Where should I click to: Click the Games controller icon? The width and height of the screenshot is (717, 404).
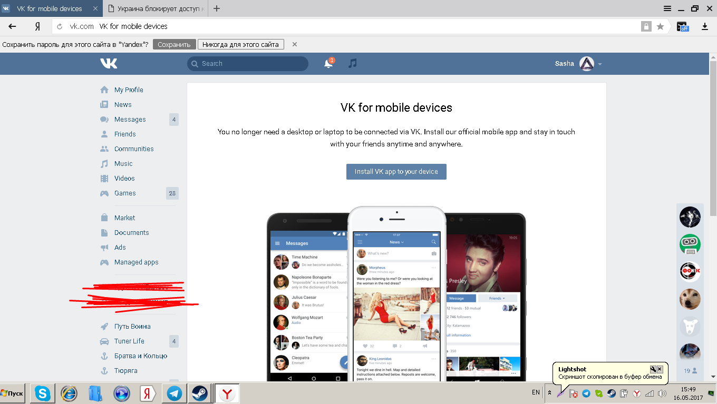tap(104, 193)
